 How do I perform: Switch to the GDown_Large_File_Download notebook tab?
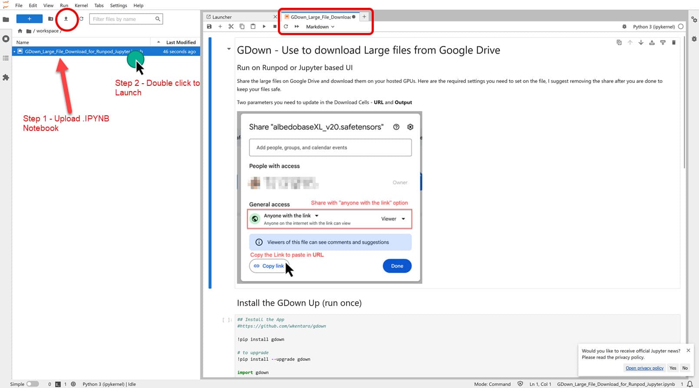(x=320, y=17)
